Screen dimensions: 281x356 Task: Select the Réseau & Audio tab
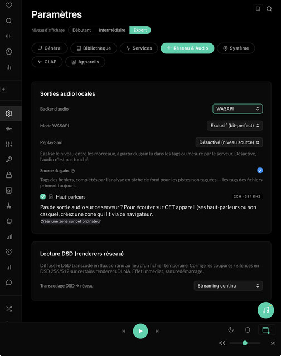pyautogui.click(x=187, y=48)
